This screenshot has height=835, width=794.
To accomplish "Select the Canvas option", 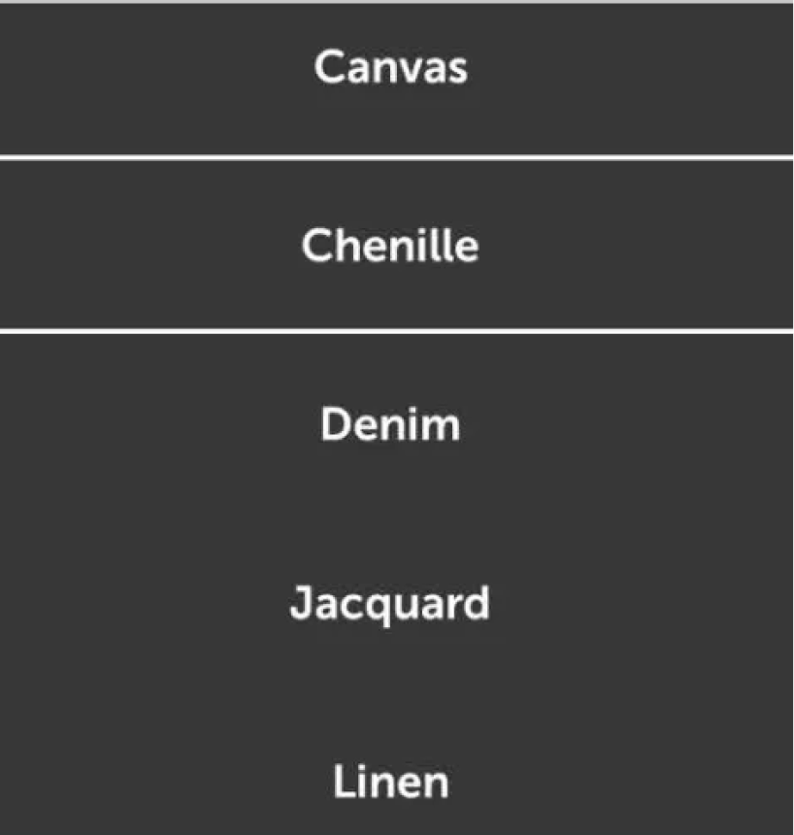I will (390, 68).
